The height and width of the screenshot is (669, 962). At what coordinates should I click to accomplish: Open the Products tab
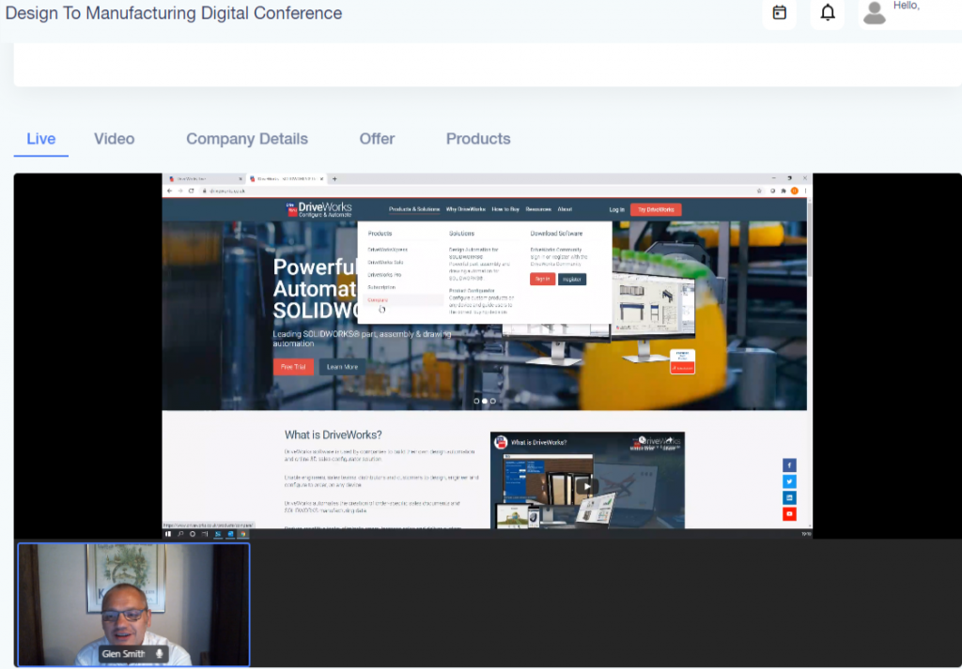point(478,139)
